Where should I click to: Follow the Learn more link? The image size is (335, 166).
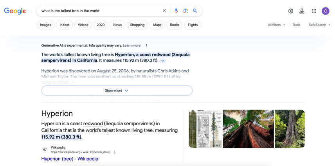[131, 45]
